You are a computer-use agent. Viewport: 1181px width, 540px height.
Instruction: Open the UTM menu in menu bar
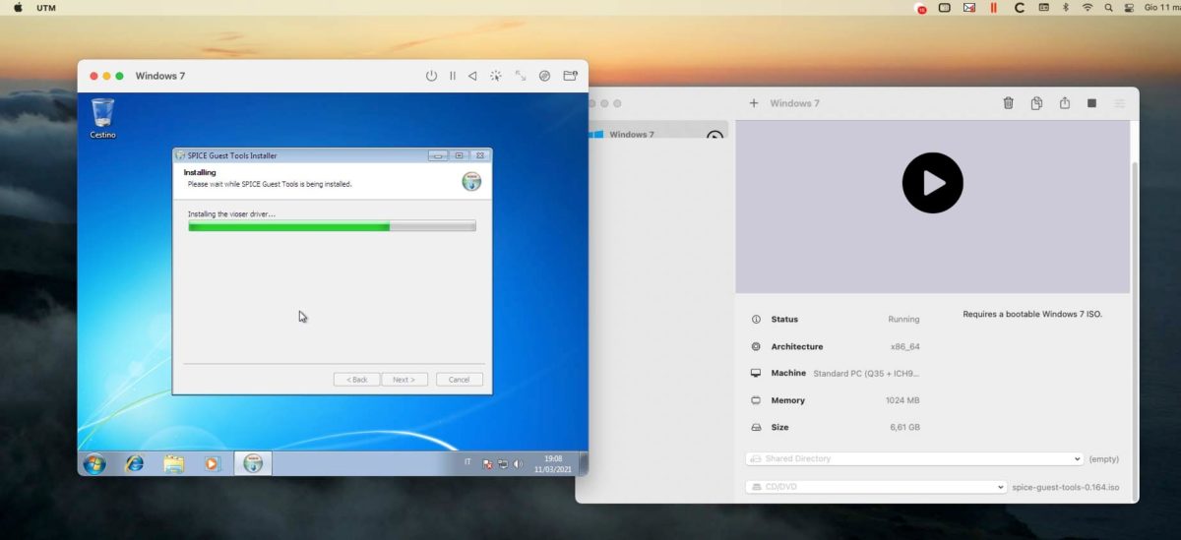(x=46, y=7)
